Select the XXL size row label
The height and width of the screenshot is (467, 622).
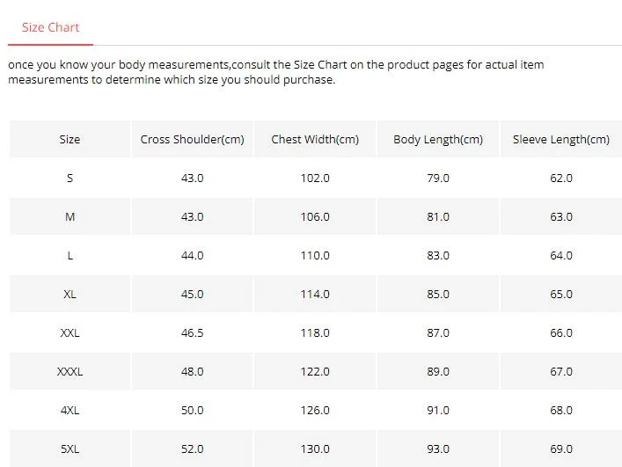point(70,332)
